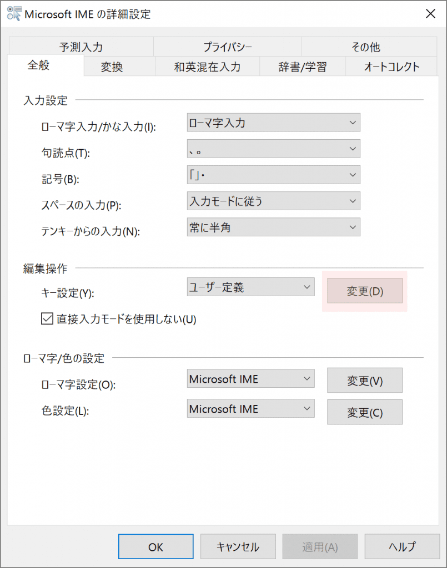The width and height of the screenshot is (447, 568).
Task: Click the 変更(D) key settings button
Action: click(365, 291)
